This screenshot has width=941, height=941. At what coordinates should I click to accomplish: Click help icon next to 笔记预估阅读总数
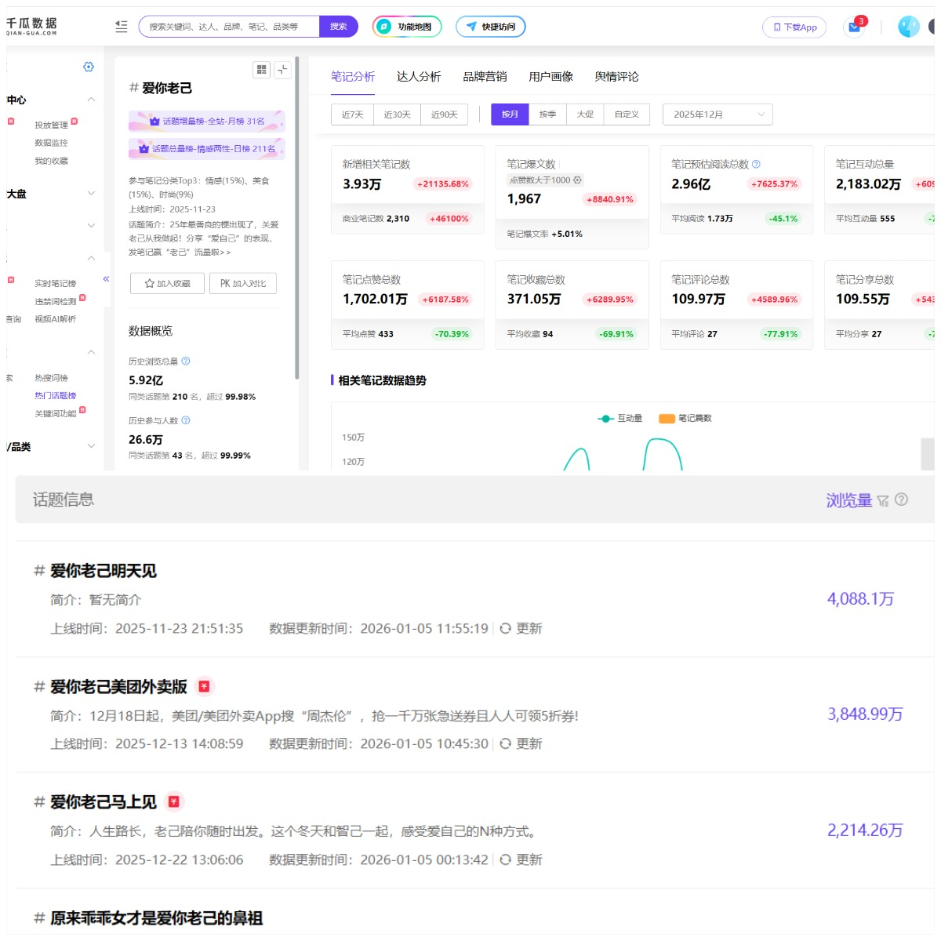click(x=756, y=165)
